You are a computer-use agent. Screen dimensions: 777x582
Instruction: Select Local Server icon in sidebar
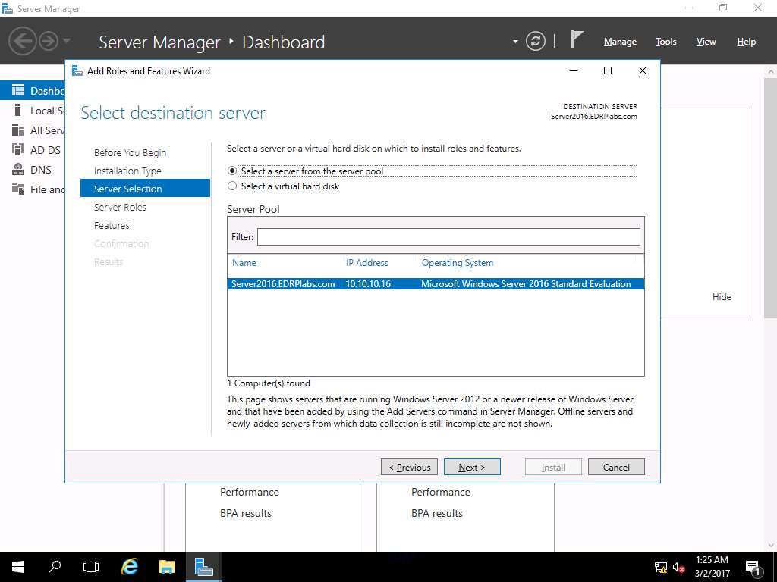point(18,111)
